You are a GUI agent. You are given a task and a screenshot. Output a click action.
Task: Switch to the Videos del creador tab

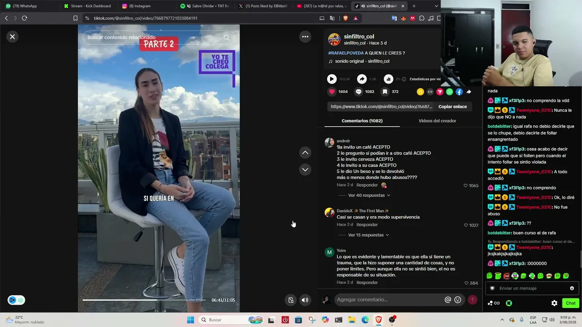(437, 121)
